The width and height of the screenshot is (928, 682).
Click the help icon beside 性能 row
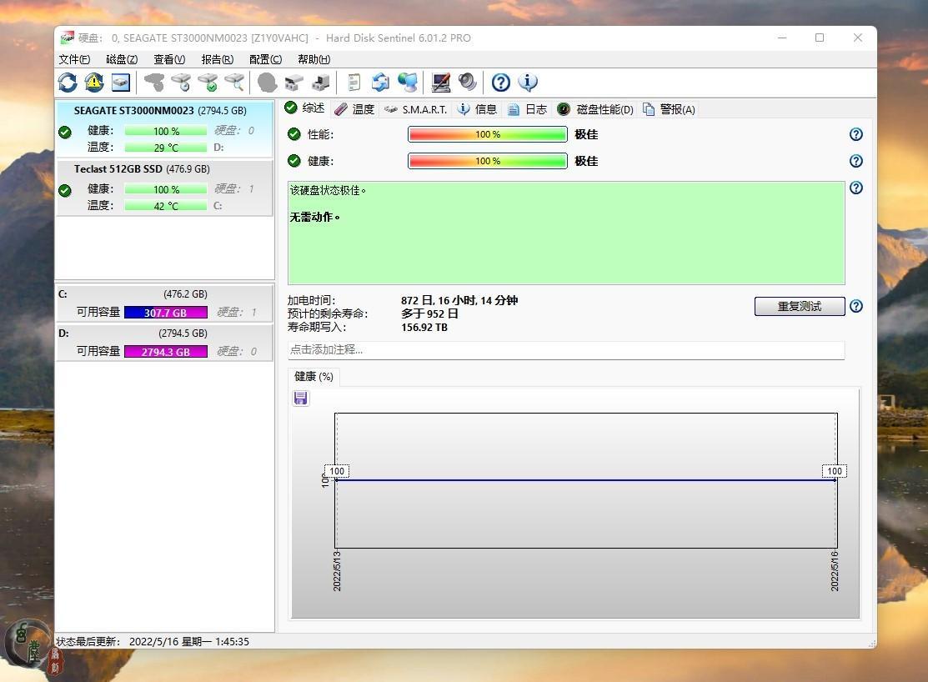855,134
